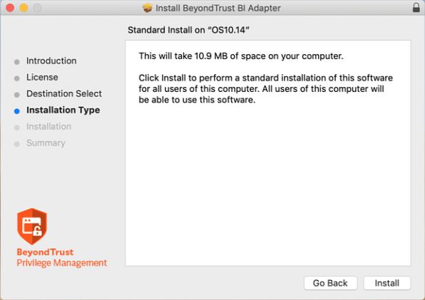Viewport: 425px width, 300px height.
Task: Minimize the installer with yellow button
Action: [x=24, y=8]
